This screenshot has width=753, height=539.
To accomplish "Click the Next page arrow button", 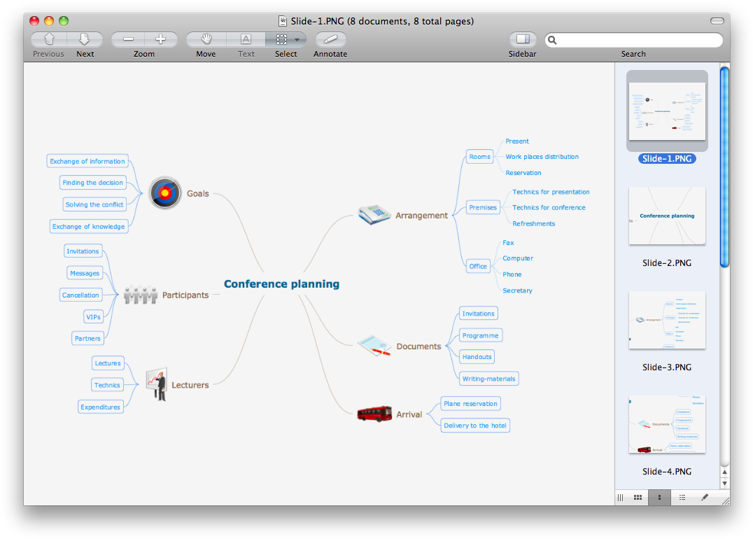I will [x=85, y=39].
